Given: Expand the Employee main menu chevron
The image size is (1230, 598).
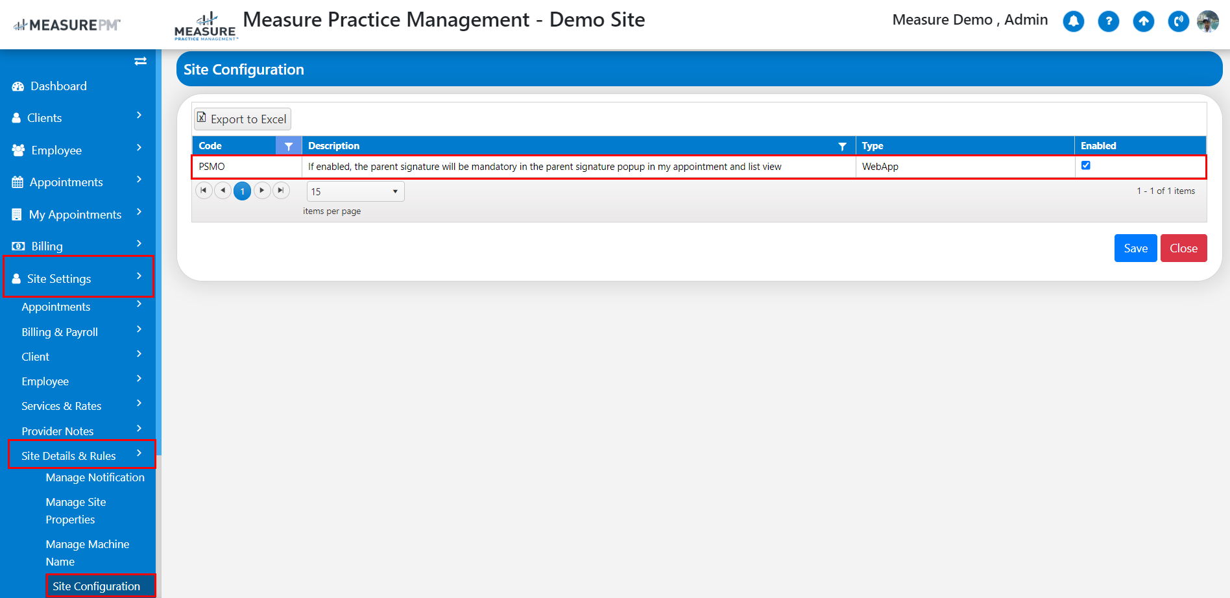Looking at the screenshot, I should pos(139,147).
